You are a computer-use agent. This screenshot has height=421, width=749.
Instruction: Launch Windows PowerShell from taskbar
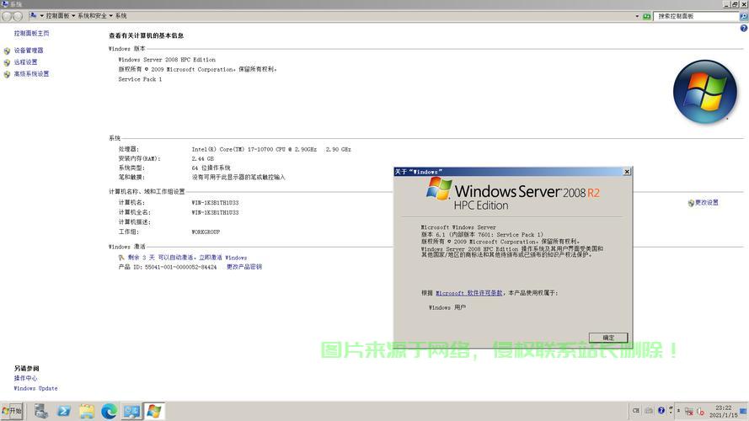click(63, 412)
